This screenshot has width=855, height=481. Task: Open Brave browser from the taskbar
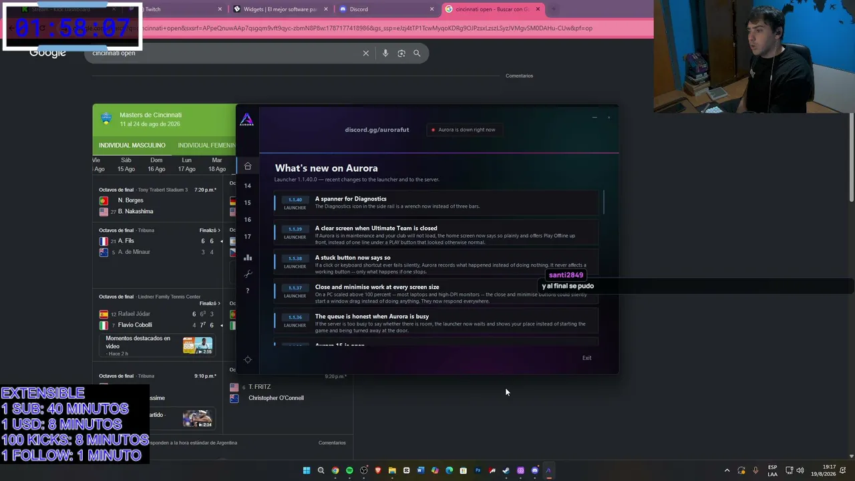(x=378, y=470)
